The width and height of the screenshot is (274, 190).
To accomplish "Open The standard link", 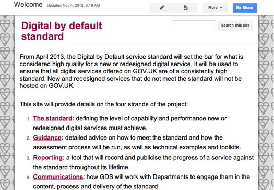I will point(53,118).
